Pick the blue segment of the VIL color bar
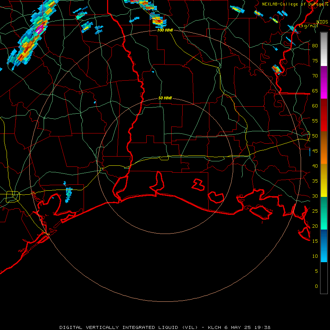Image resolution: width=330 pixels, height=330 pixels. 324,246
